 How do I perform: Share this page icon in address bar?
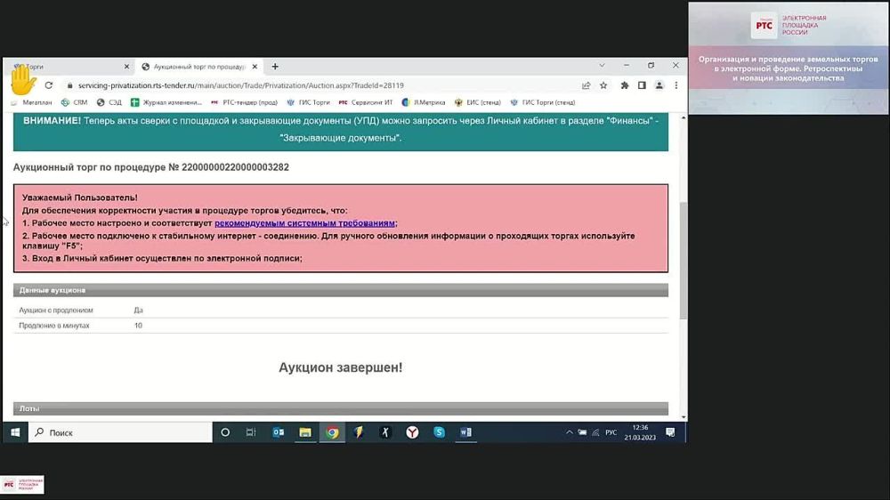pos(586,85)
